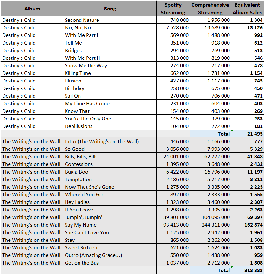Viewport: 264px width, 274px height.
Task: Select the Intro (The Writing's on the Wall) cell
Action: click(110, 141)
